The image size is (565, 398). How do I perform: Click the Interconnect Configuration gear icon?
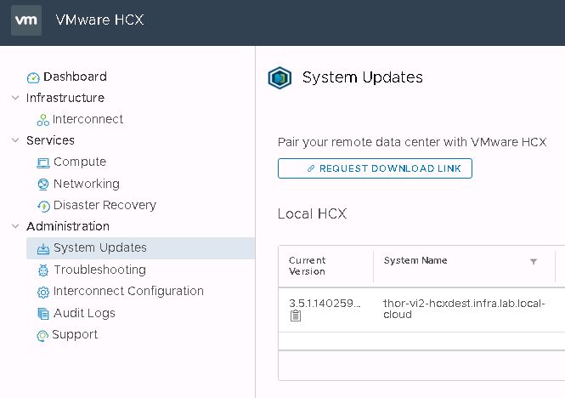click(43, 292)
